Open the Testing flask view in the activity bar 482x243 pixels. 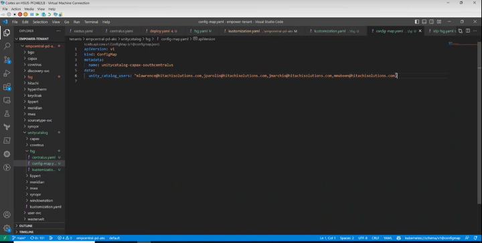point(7,113)
